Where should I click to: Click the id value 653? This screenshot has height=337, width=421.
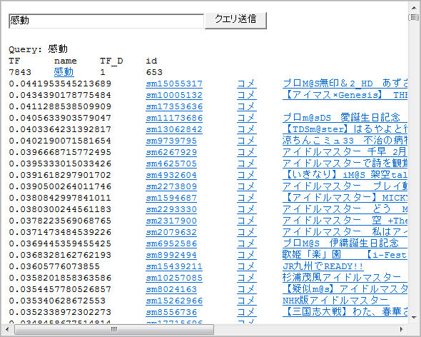(154, 72)
